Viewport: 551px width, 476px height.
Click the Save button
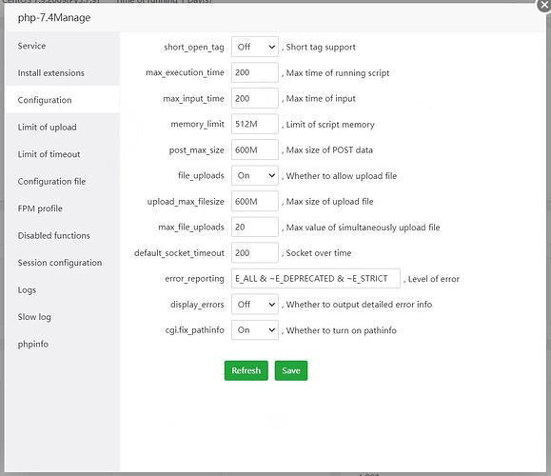pyautogui.click(x=291, y=370)
